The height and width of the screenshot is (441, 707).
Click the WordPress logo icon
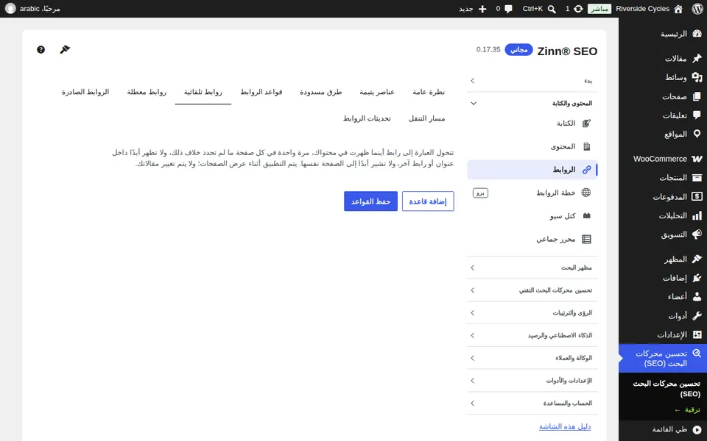click(697, 9)
